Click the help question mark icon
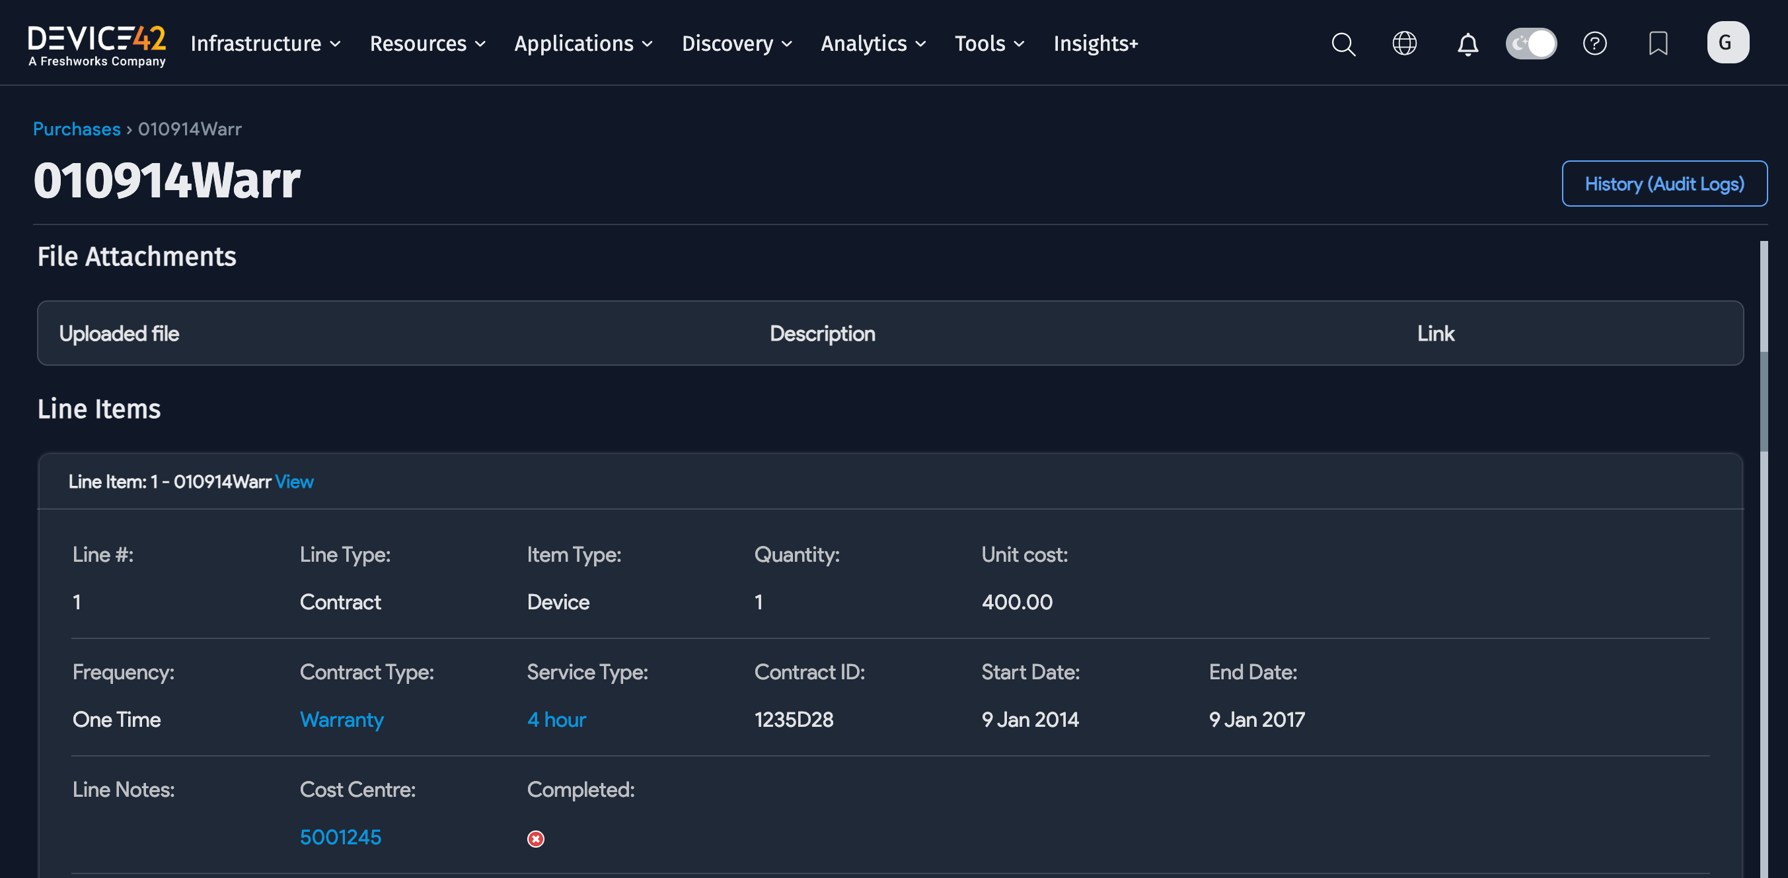The height and width of the screenshot is (878, 1788). pyautogui.click(x=1594, y=44)
